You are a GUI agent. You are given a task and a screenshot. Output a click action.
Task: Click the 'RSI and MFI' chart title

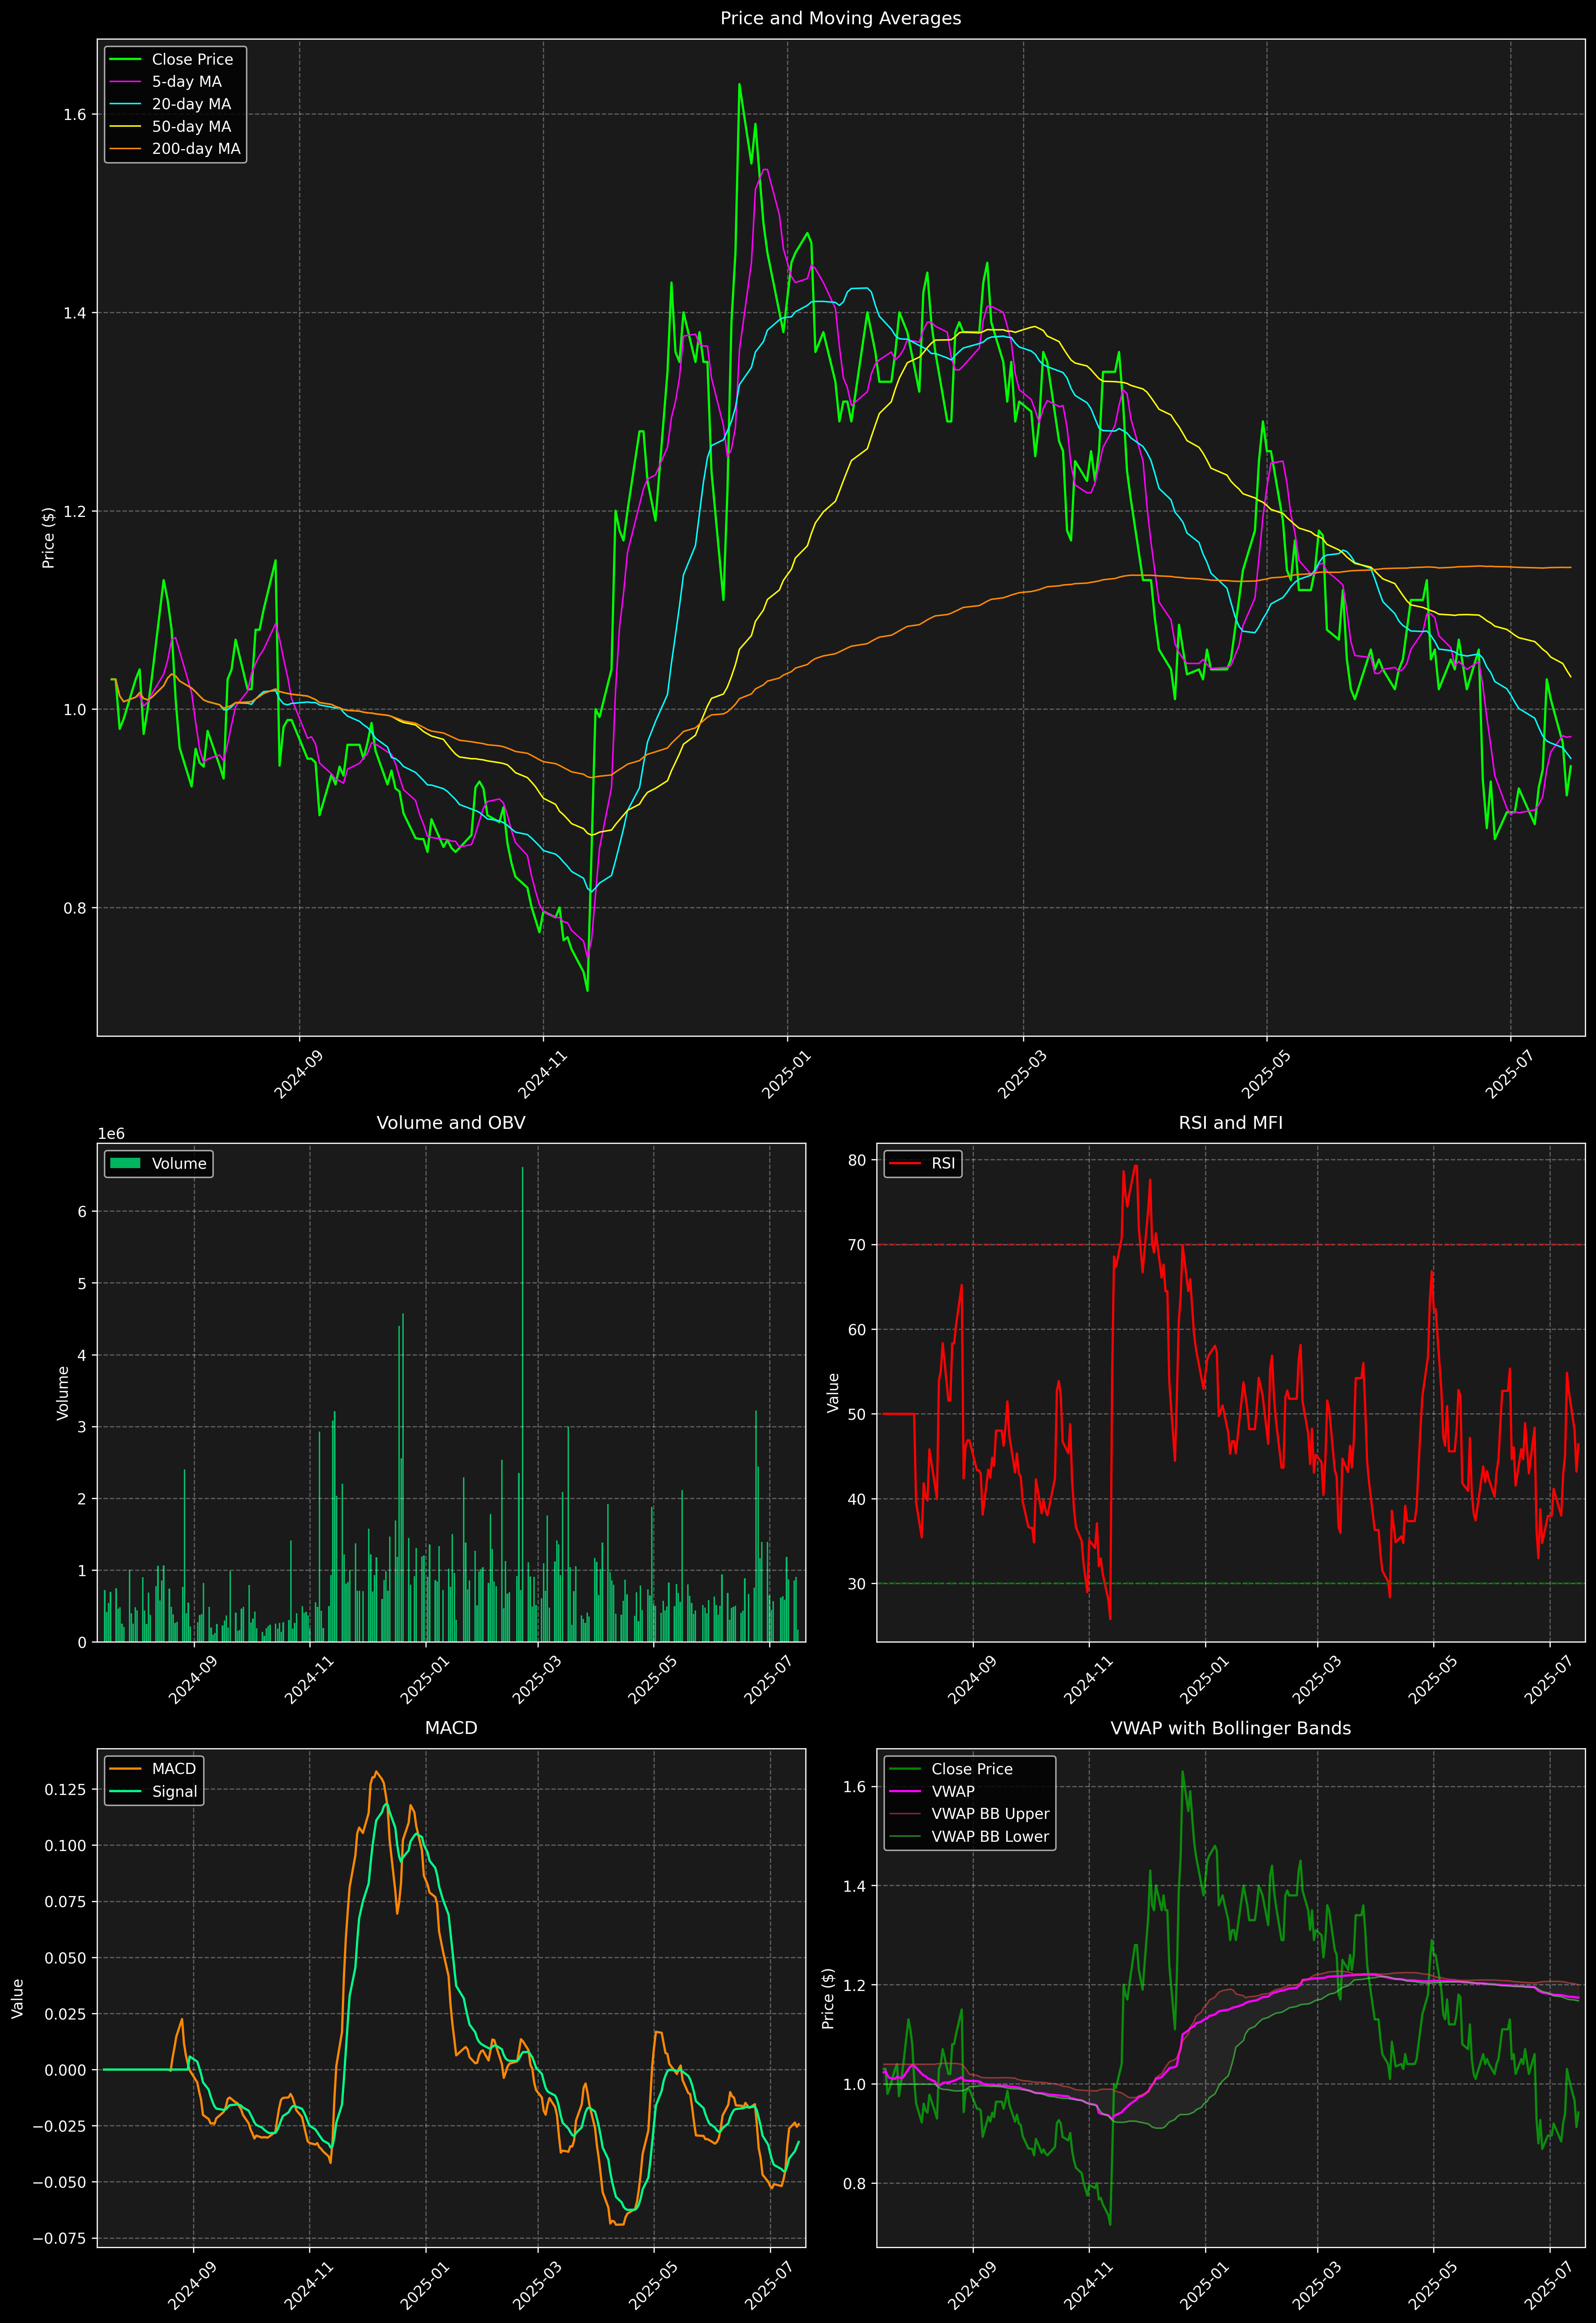[1231, 1123]
